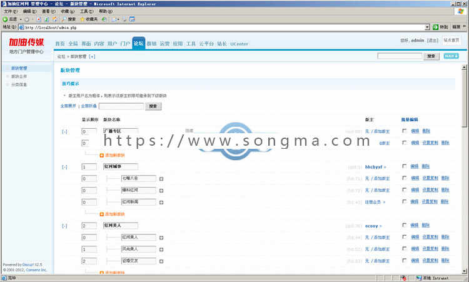Switch to the 用户 admin tab
This screenshot has width=469, height=282.
click(112, 44)
